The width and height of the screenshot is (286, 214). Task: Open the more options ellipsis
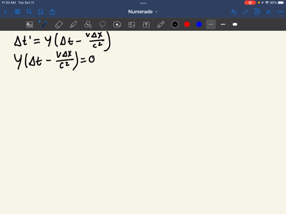[280, 12]
